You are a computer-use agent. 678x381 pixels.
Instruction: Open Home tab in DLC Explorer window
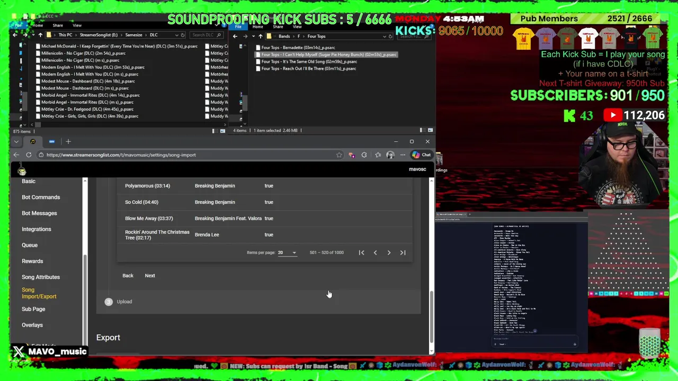pos(38,25)
